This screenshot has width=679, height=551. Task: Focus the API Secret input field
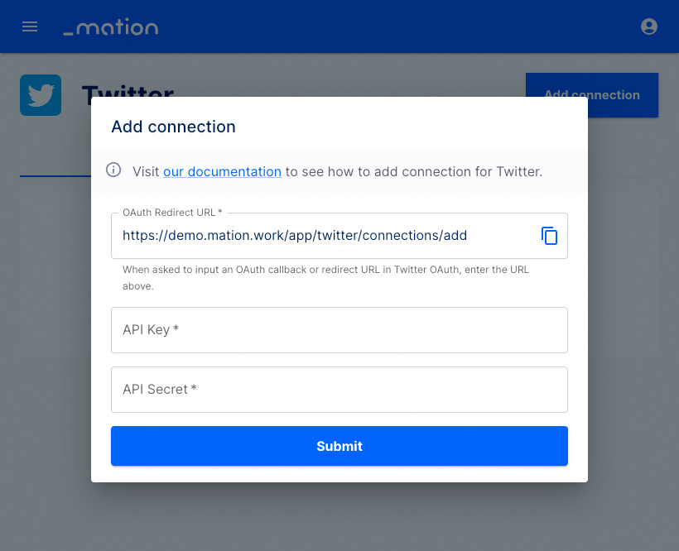(339, 390)
